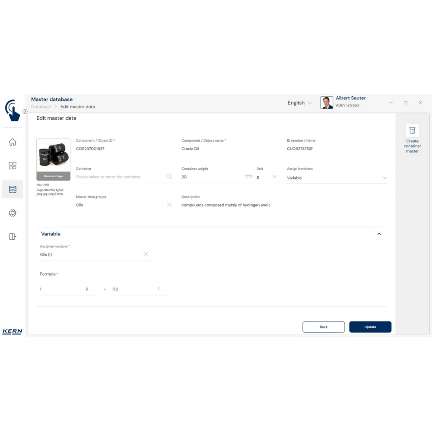432x432 pixels.
Task: Open the Unit dropdown showing g
Action: tap(274, 176)
